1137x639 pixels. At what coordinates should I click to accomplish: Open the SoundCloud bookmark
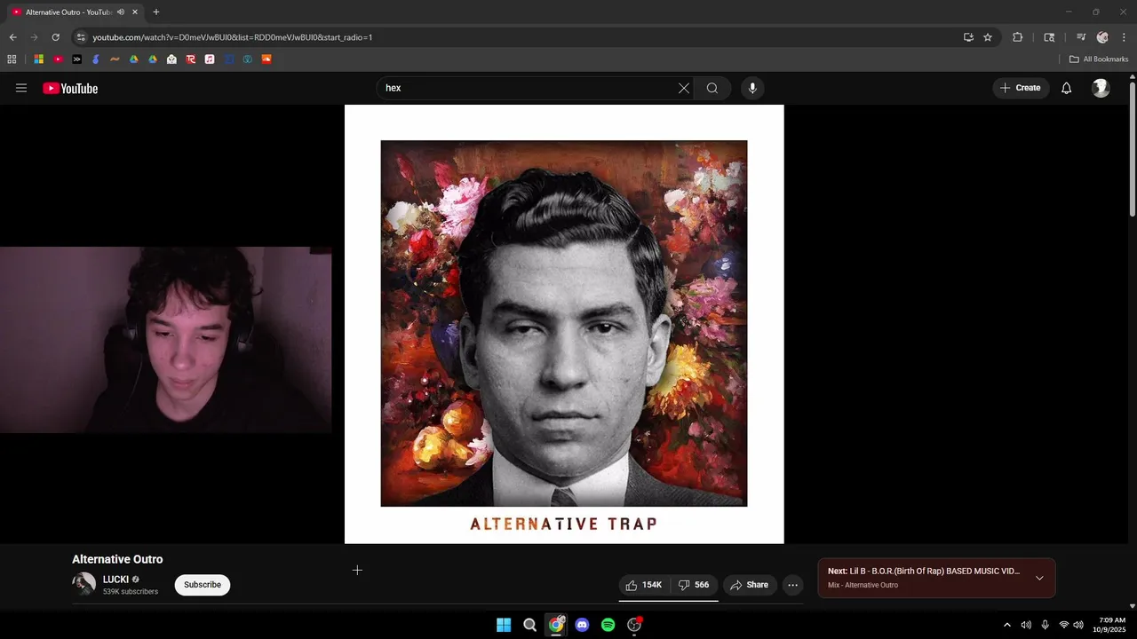266,59
